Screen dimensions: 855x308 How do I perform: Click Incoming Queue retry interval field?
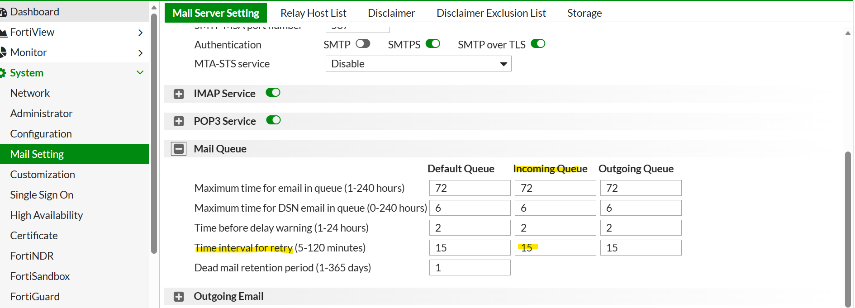pos(556,248)
